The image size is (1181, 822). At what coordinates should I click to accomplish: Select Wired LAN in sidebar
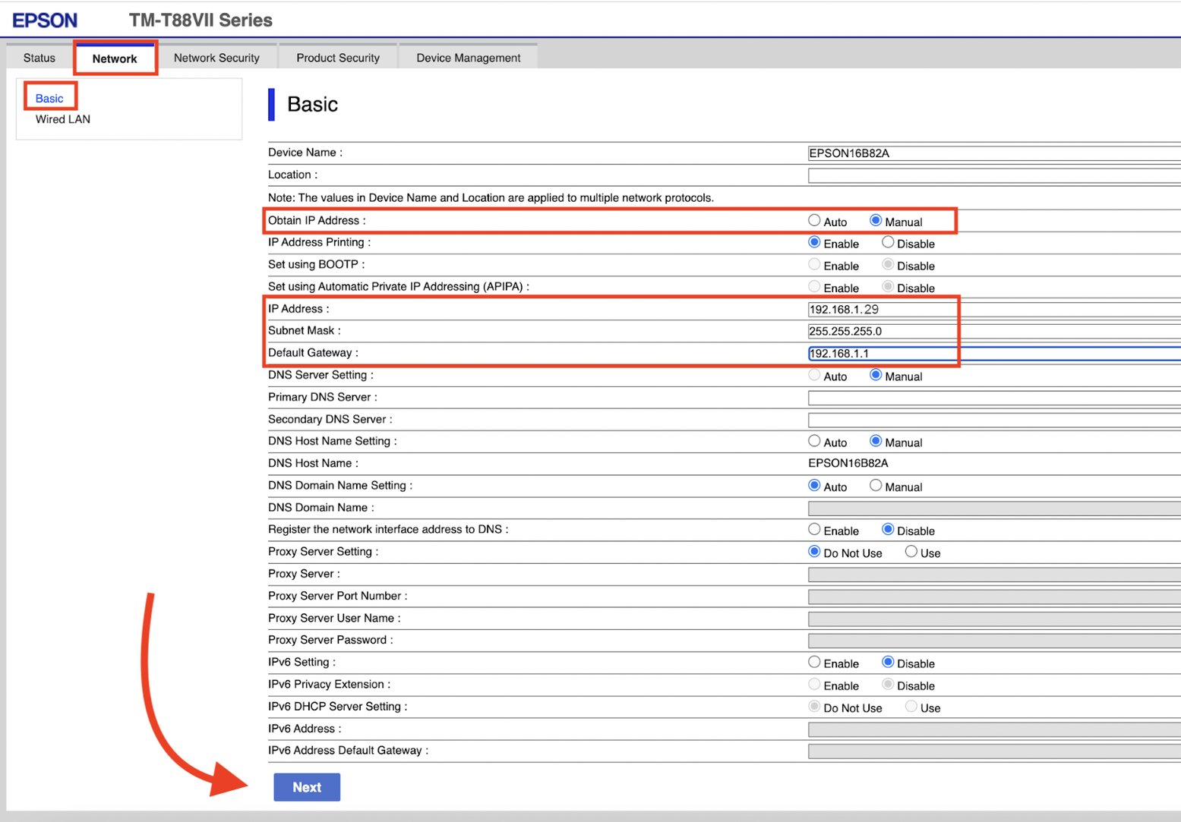(x=63, y=119)
